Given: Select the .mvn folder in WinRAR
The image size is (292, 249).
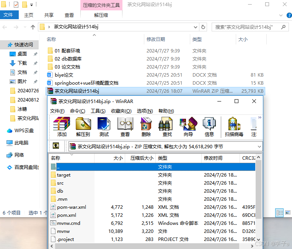Looking at the screenshot, I should click(62, 199).
